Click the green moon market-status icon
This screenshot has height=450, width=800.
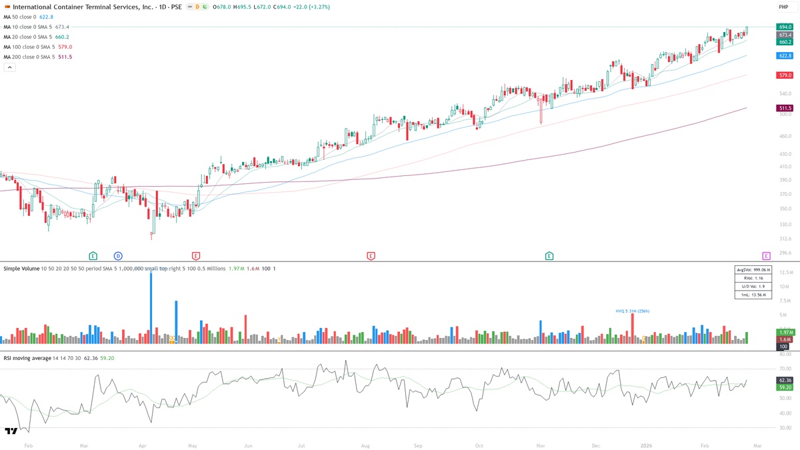point(205,7)
